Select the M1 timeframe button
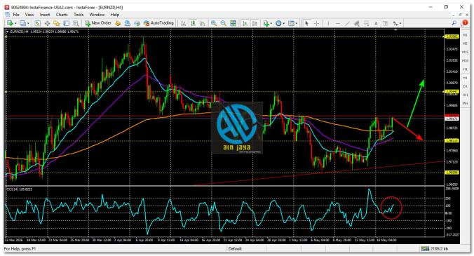This screenshot has width=474, height=256. coord(465,35)
